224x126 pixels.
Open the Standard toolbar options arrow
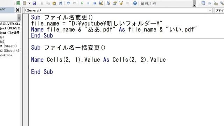click(194, 3)
